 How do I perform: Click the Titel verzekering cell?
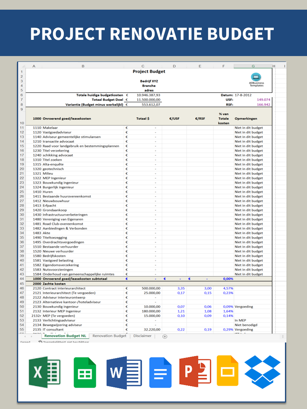56,151
